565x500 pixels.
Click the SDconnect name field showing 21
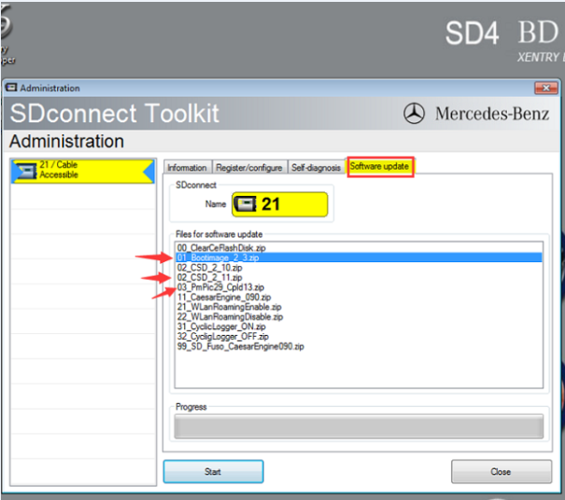pyautogui.click(x=279, y=204)
